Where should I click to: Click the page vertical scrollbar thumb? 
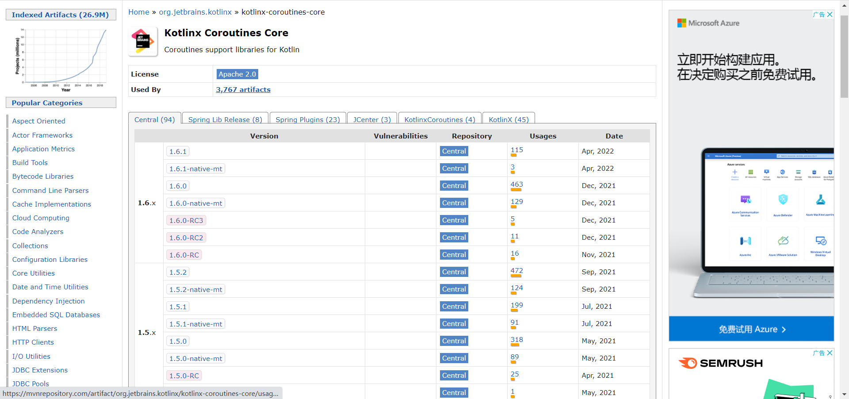point(844,57)
